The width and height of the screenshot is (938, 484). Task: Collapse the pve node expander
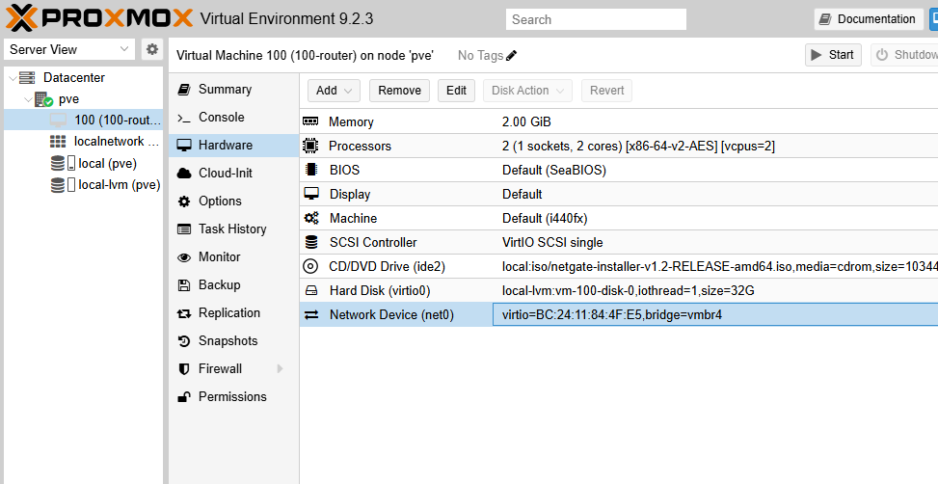tap(28, 99)
